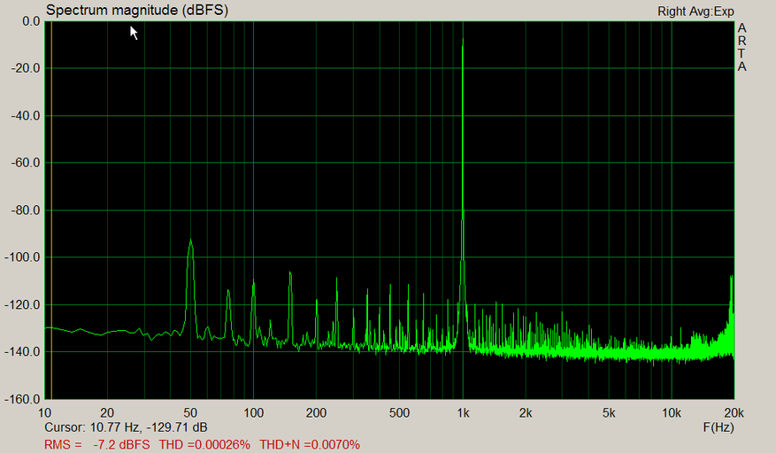Click the '-60.0' y-axis label

tap(26, 163)
